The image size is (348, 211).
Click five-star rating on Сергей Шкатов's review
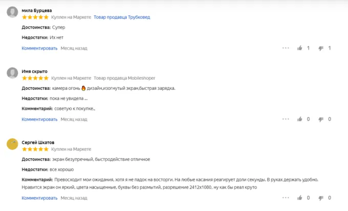[35, 149]
